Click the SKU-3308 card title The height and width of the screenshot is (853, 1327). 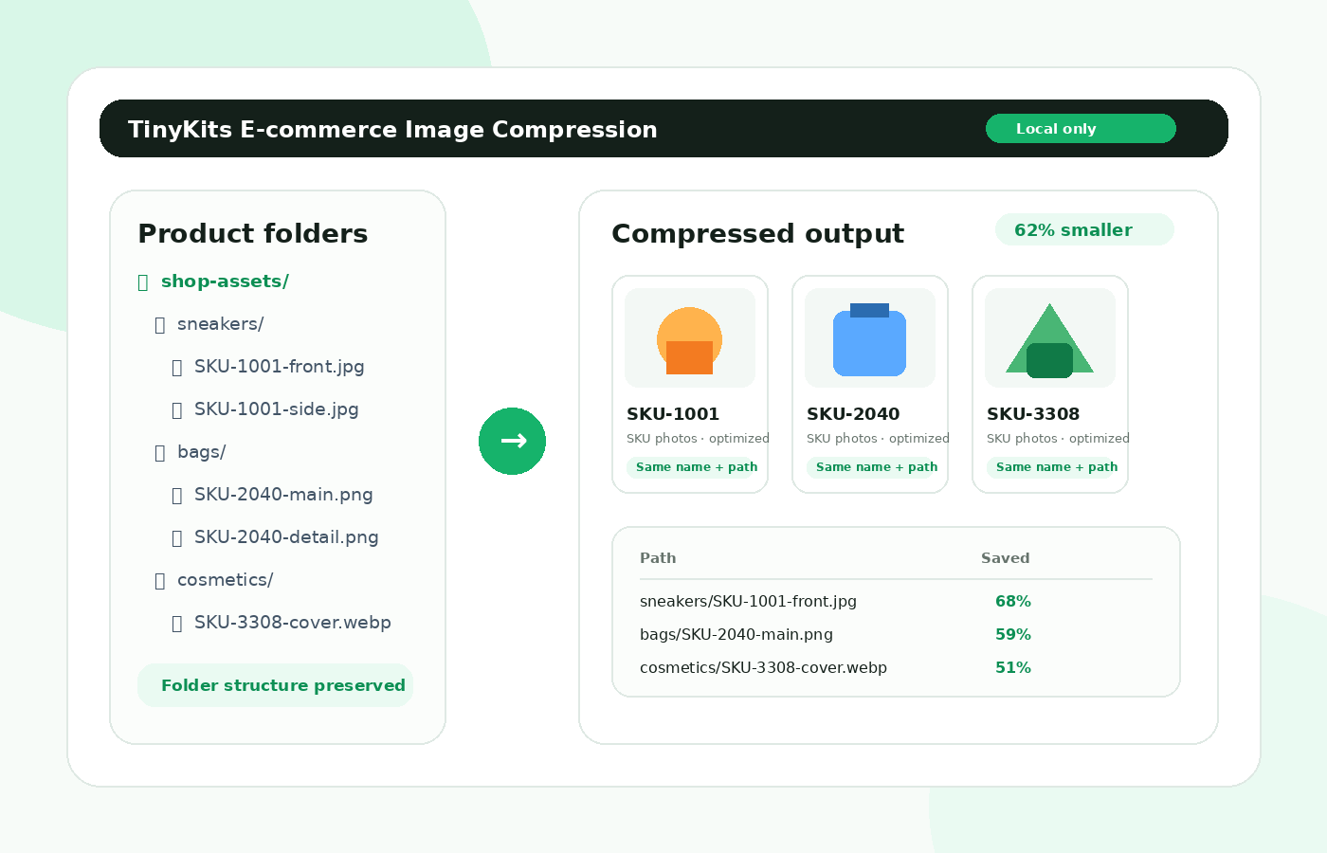(1033, 414)
